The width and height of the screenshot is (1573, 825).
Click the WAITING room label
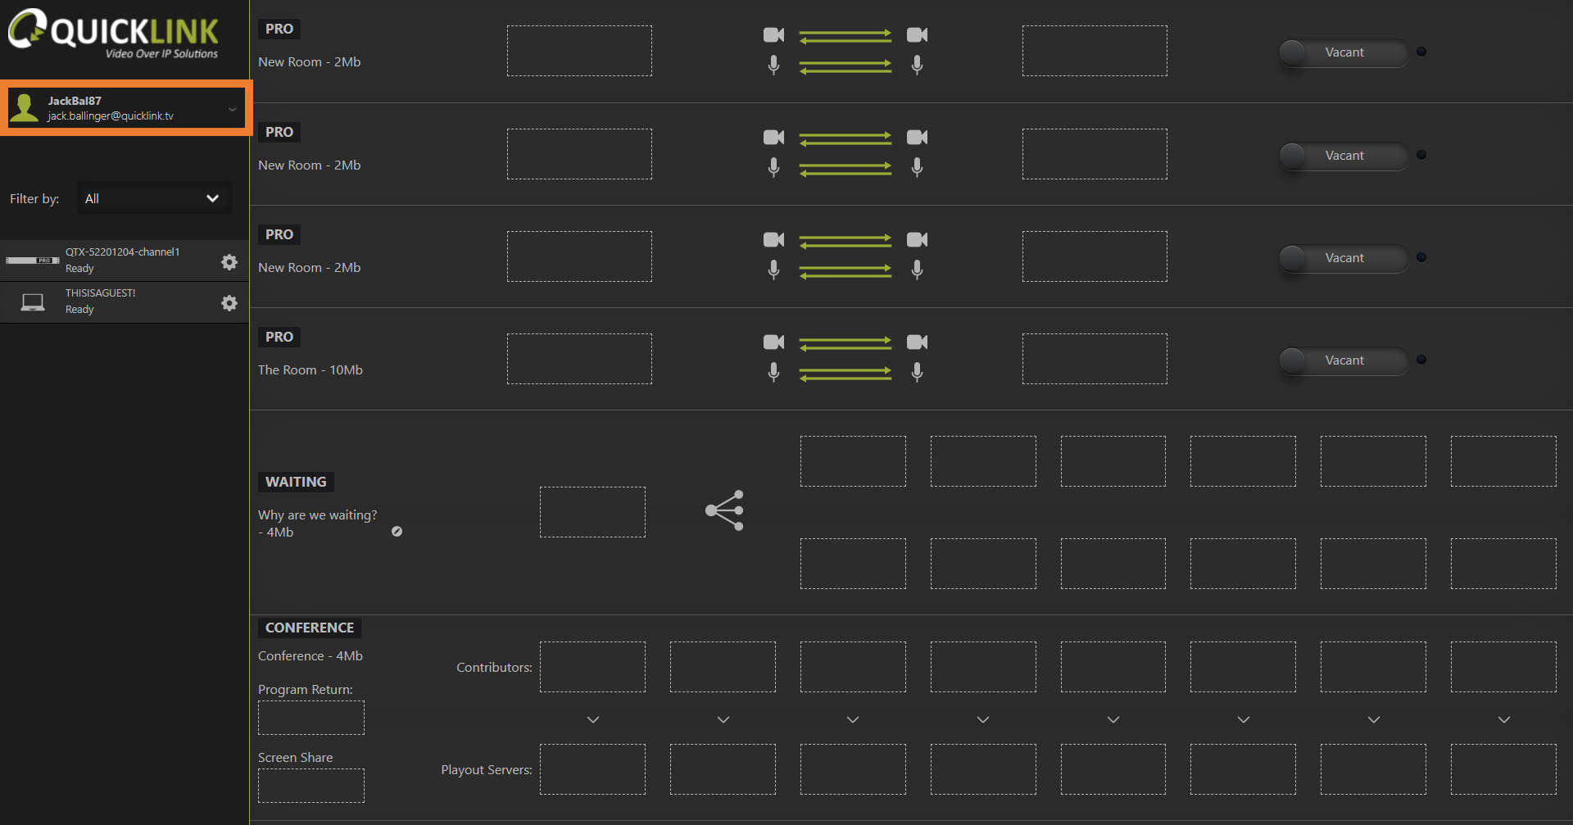(296, 482)
